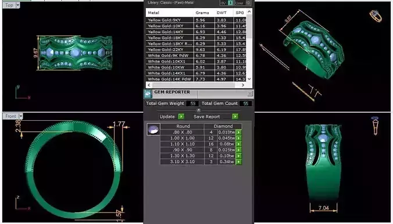The image size is (393, 224).
Task: Click the DWT column header
Action: (224, 13)
